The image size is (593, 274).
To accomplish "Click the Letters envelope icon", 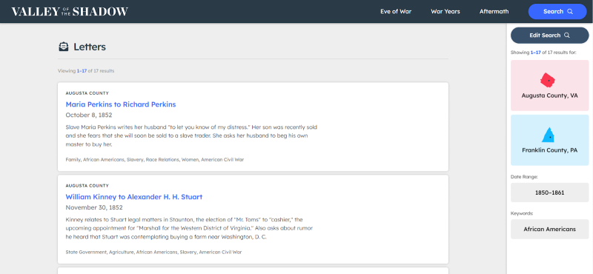I will [64, 47].
